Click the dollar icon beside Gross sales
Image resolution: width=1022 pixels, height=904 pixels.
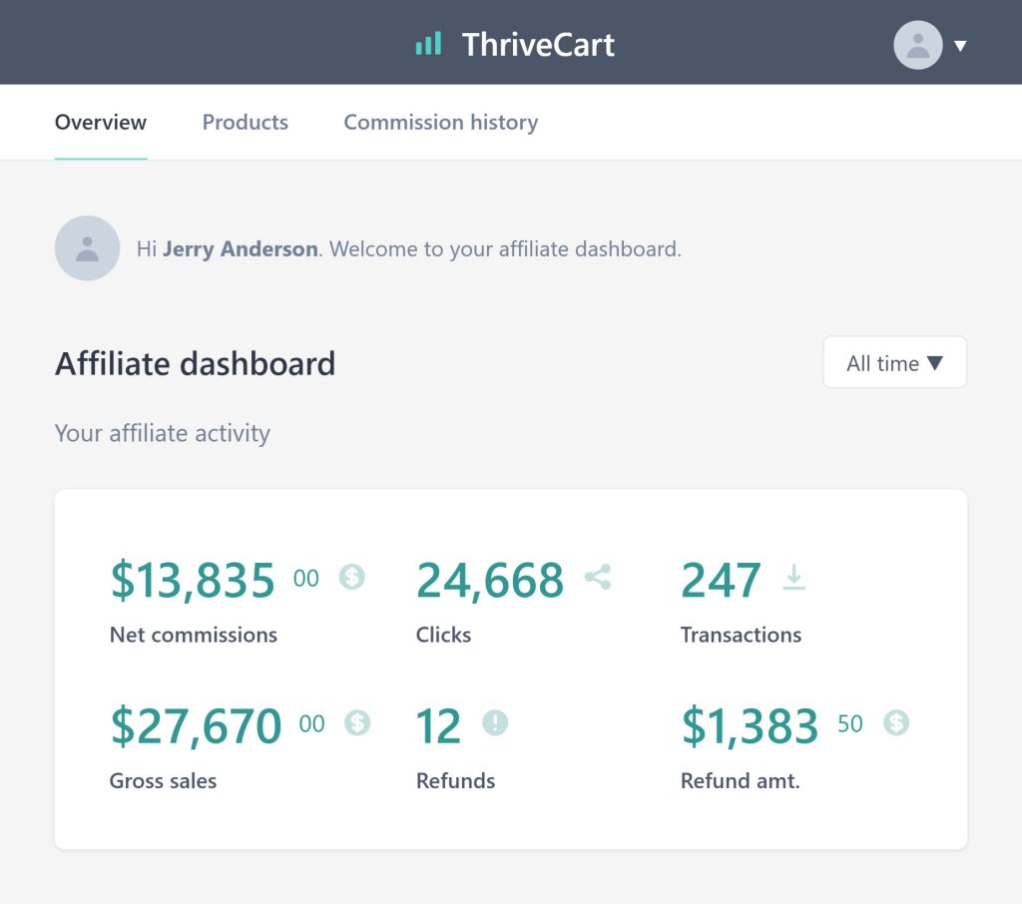tap(357, 722)
